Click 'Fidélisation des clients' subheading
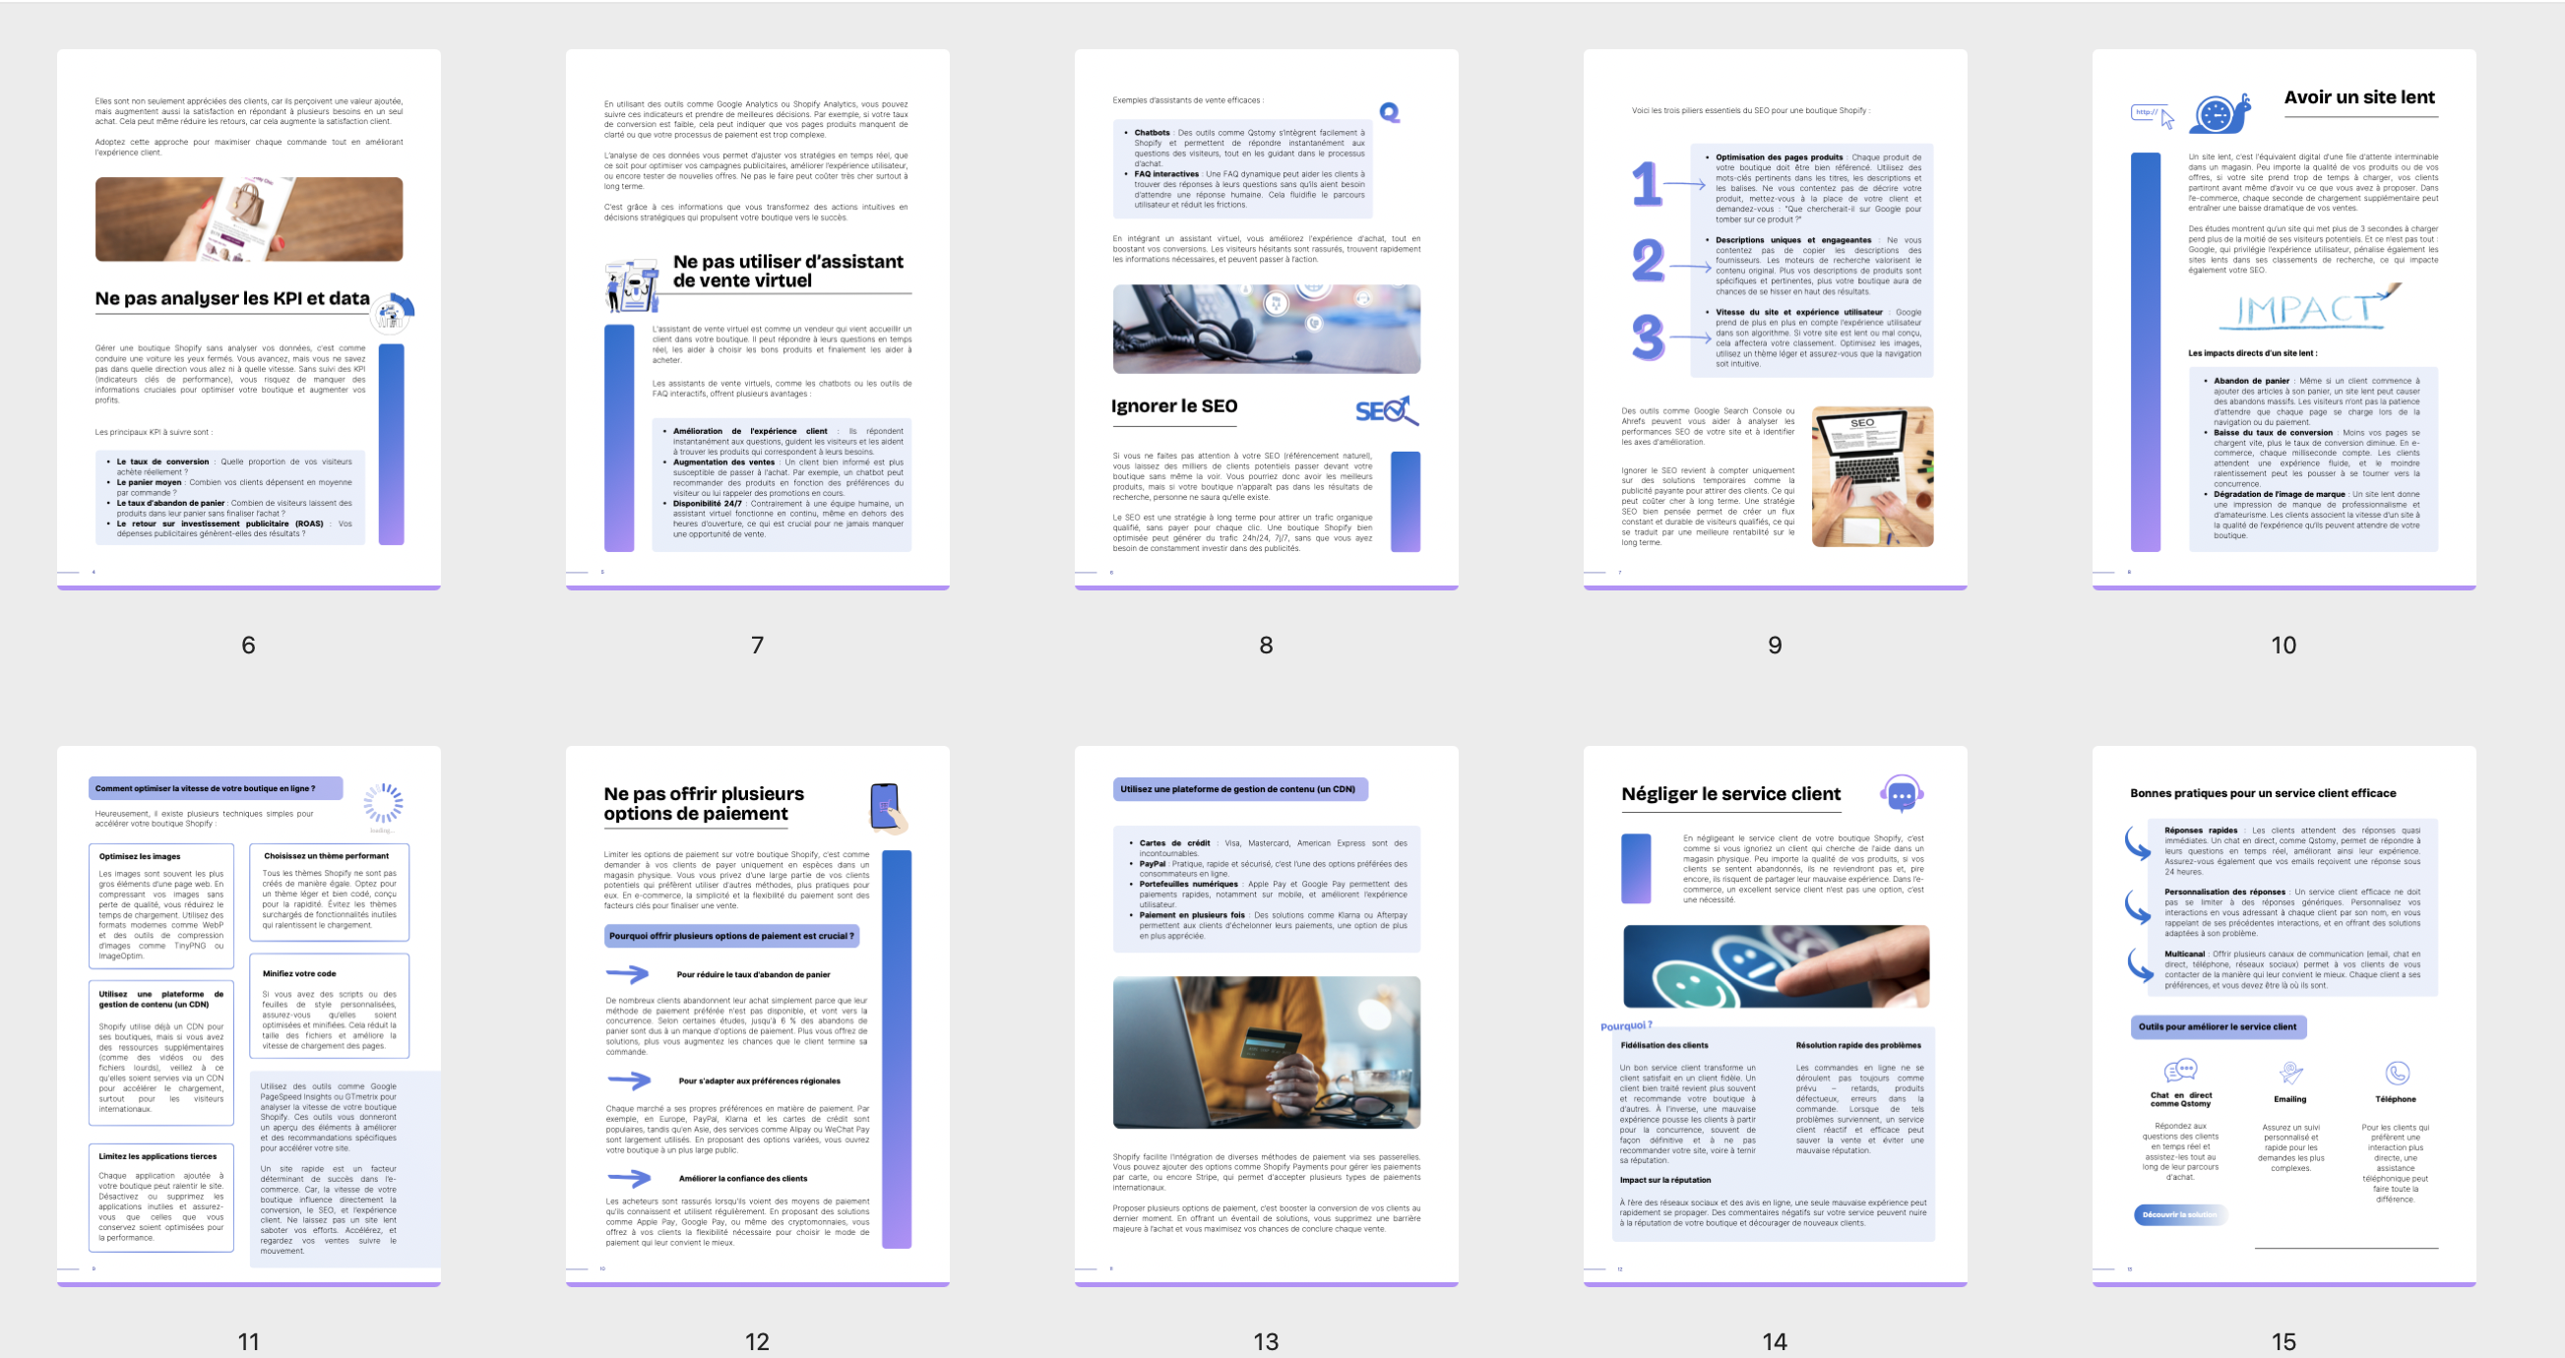Screen dimensions: 2565x1358 [1663, 1045]
